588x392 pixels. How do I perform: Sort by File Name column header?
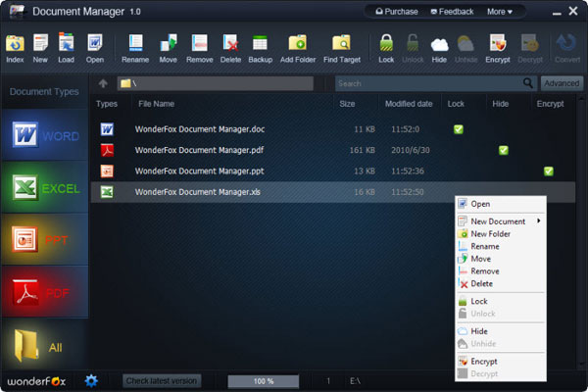click(157, 104)
